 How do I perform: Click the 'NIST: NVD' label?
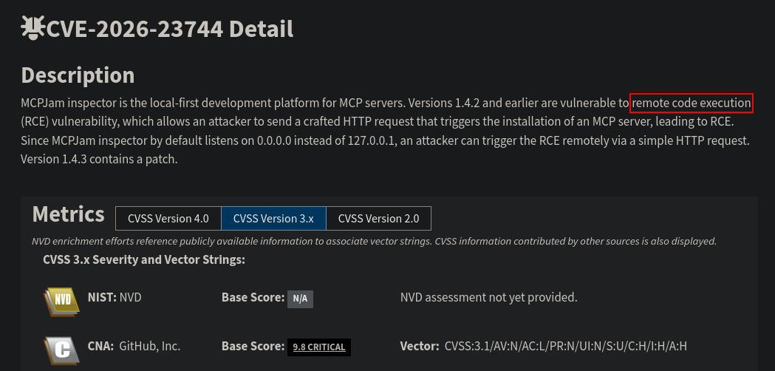point(115,297)
